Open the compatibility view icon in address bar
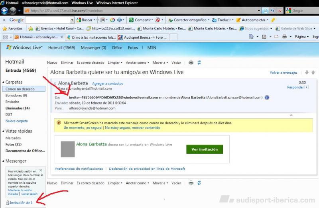The width and height of the screenshot is (319, 208). click(265, 11)
